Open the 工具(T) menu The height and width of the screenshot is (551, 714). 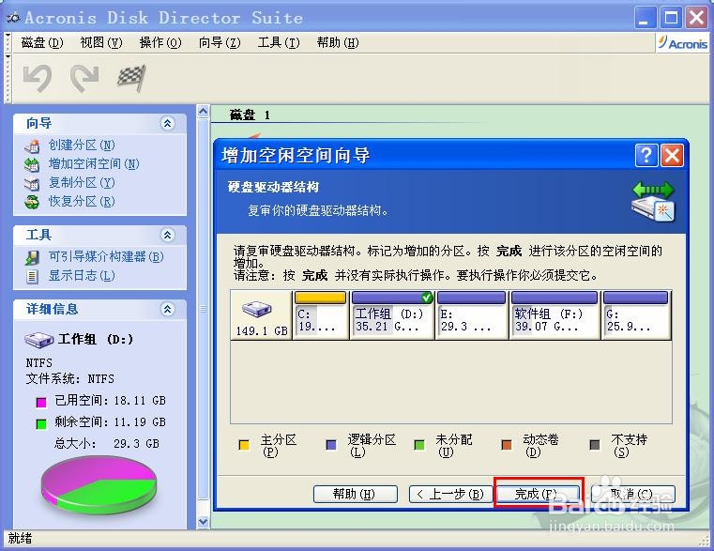(x=279, y=42)
